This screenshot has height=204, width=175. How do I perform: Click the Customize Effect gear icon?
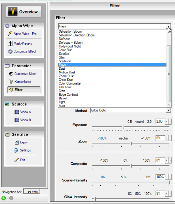tap(10, 52)
